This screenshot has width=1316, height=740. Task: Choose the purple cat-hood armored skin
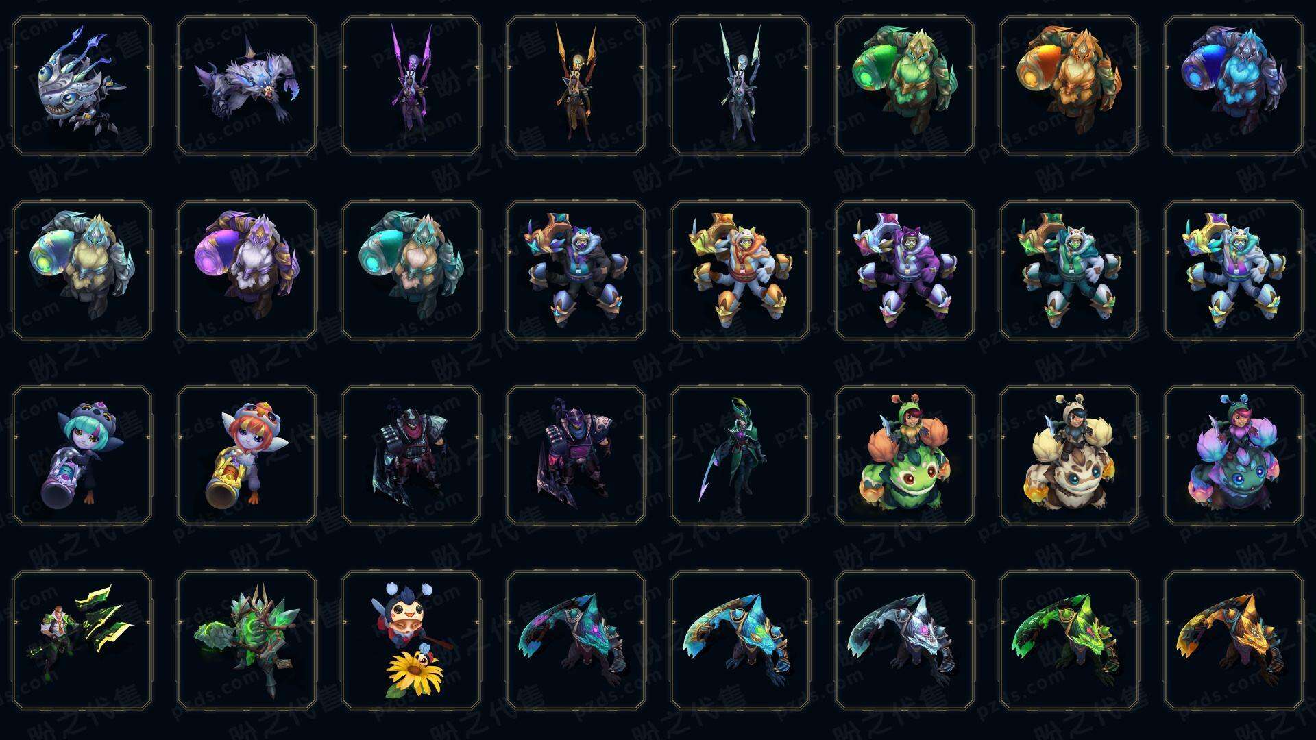coord(905,270)
